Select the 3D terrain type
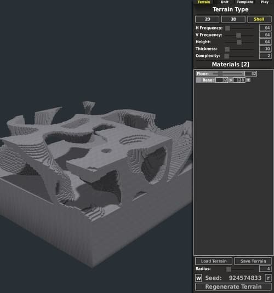The height and width of the screenshot is (293, 274). (233, 19)
